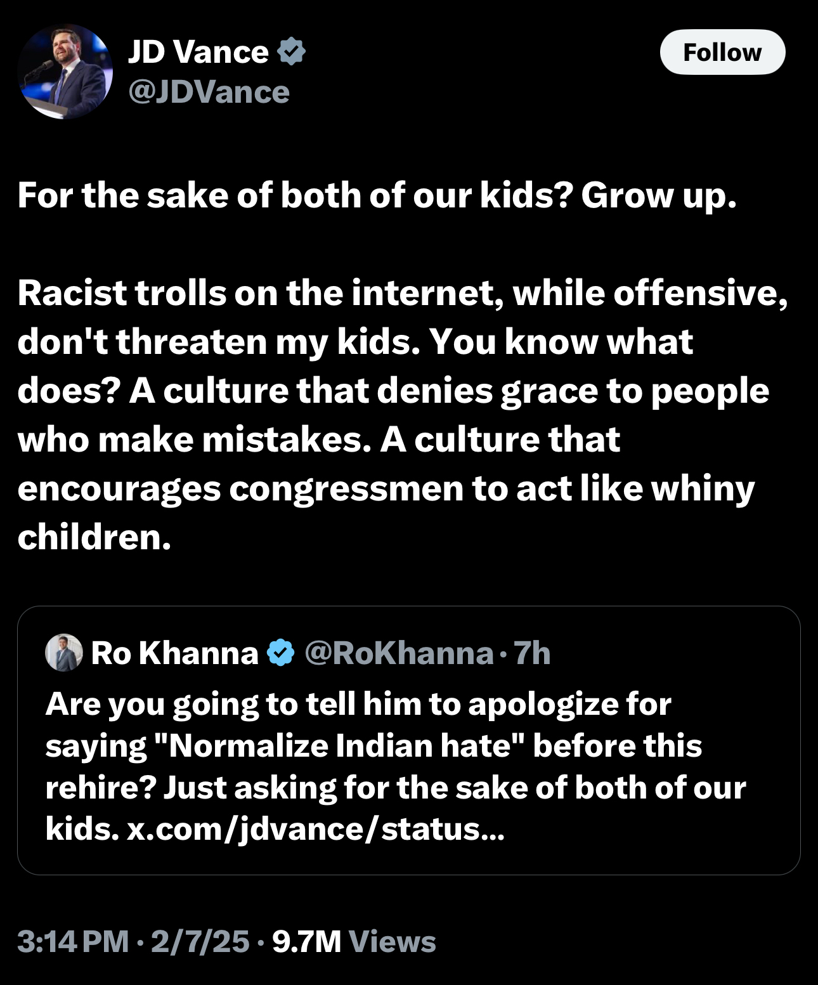
Task: Click JD Vance's profile picture
Action: (x=65, y=72)
